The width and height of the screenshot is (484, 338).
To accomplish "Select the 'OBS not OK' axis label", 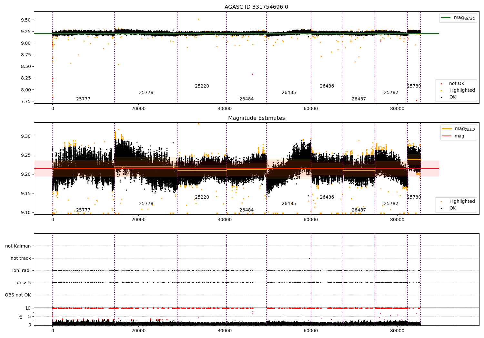I will (x=18, y=295).
